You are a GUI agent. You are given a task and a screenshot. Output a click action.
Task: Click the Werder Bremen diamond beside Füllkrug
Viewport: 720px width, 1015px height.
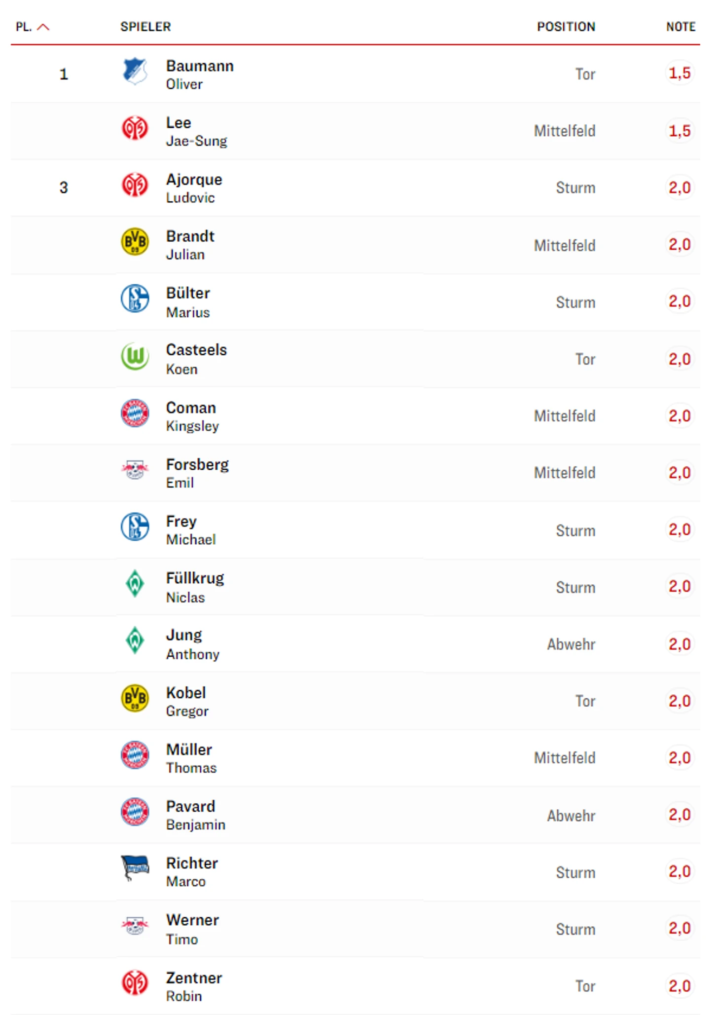pyautogui.click(x=135, y=583)
